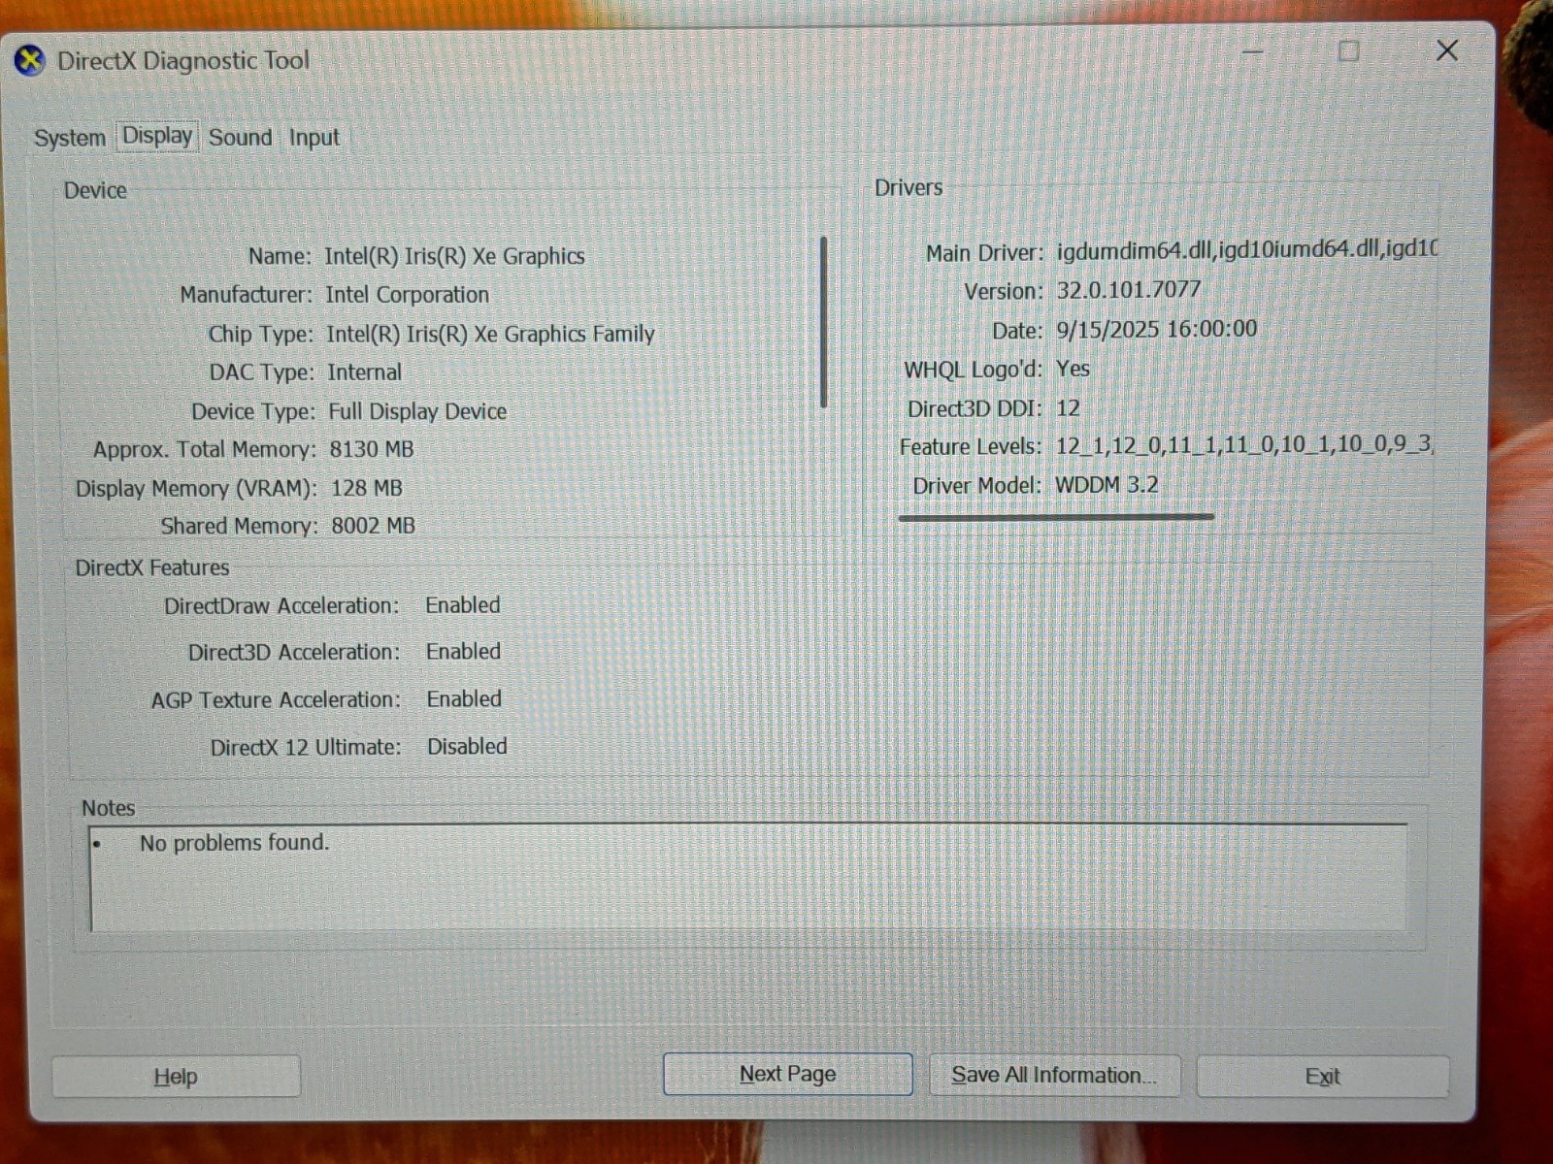Click the '128 MB' VRAM value
This screenshot has width=1553, height=1164.
[x=367, y=488]
